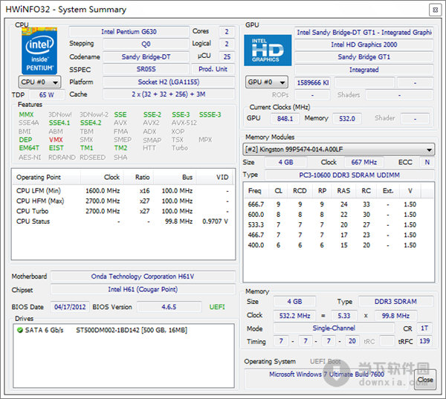Open the GPU #0 selector dropdown
Viewport: 446px width, 399px height.
click(x=267, y=82)
